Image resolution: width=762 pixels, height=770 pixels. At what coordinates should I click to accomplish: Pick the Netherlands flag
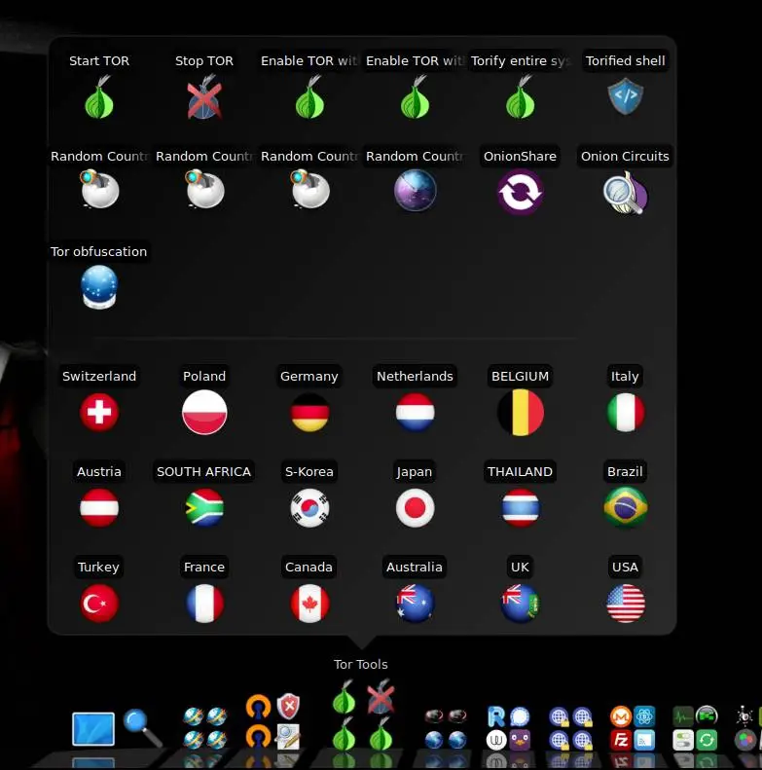(x=415, y=413)
